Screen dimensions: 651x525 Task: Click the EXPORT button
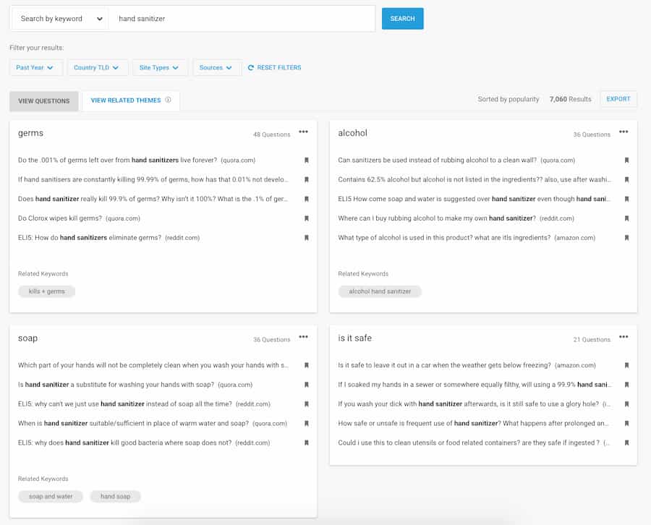[x=618, y=99]
